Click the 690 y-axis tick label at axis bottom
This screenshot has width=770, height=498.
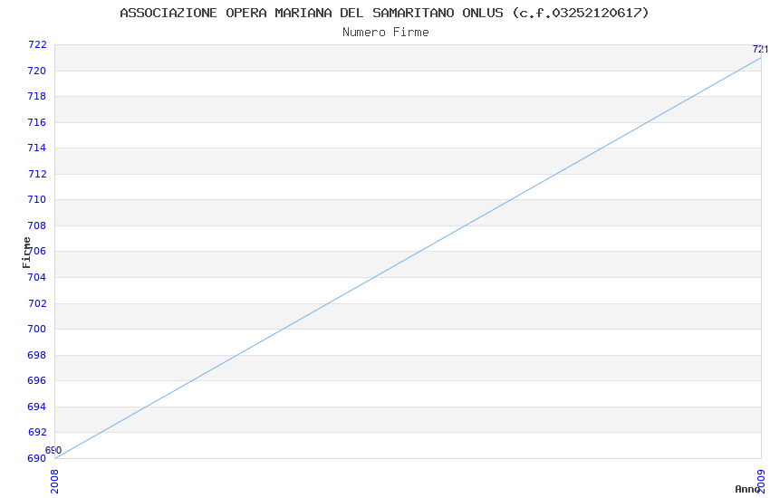37,458
